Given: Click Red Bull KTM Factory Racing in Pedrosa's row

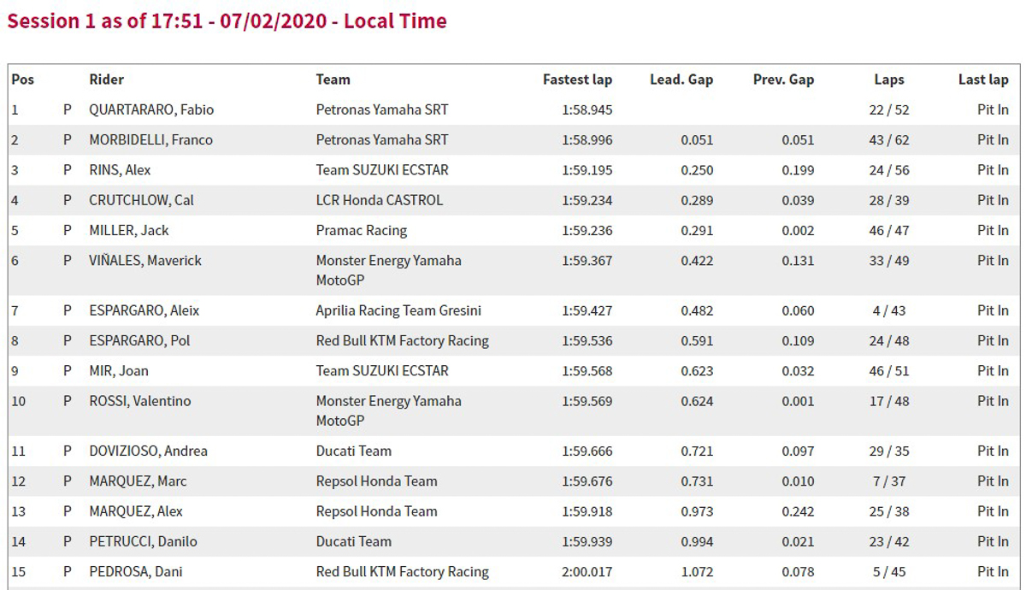Looking at the screenshot, I should coord(403,571).
